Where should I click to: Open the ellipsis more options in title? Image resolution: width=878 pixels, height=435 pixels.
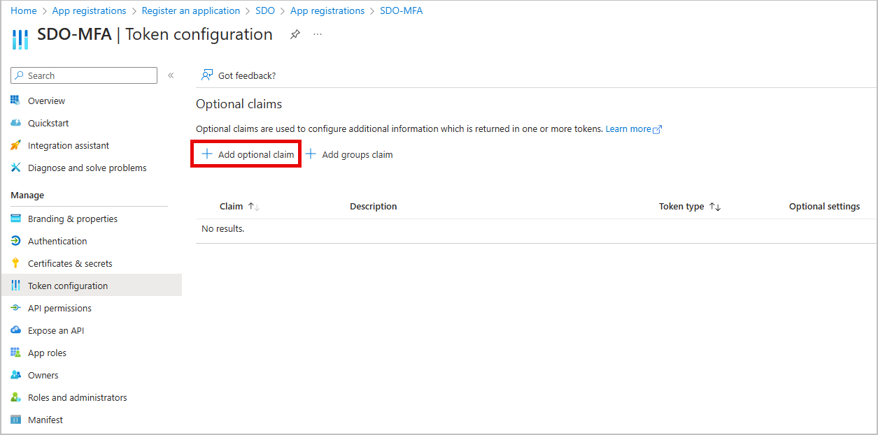pos(318,34)
